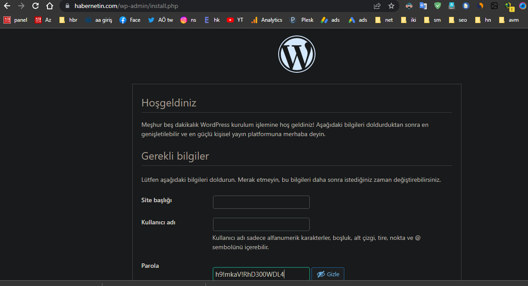528x286 pixels.
Task: Click into the Parola password field
Action: click(261, 274)
